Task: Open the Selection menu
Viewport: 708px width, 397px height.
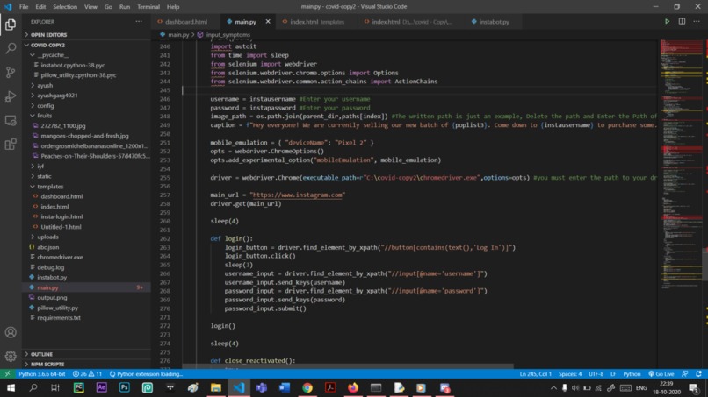Action: tap(65, 7)
